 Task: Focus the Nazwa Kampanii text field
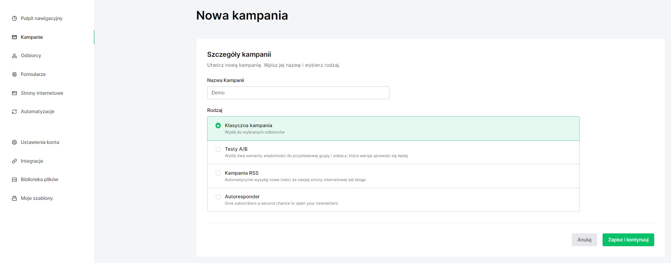pos(298,93)
